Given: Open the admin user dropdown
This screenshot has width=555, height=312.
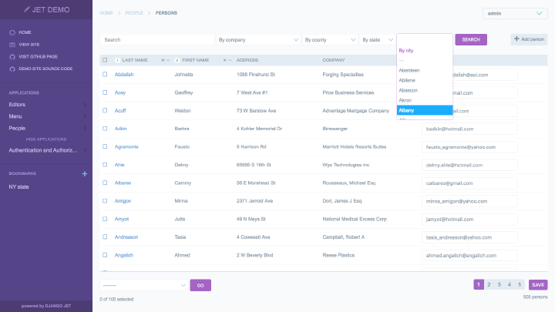Looking at the screenshot, I should point(515,13).
